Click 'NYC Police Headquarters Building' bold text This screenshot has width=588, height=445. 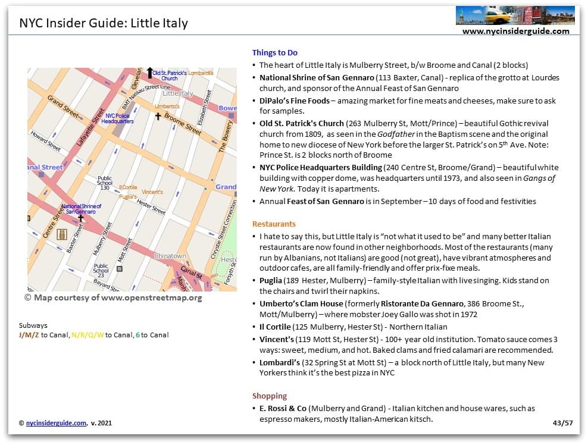[321, 167]
